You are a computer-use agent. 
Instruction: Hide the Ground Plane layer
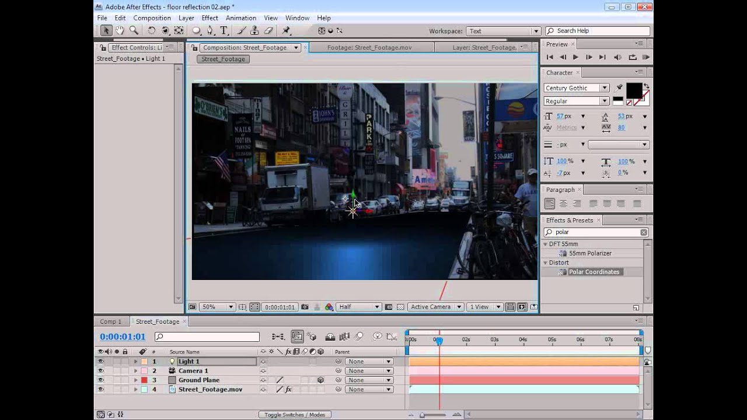pyautogui.click(x=100, y=380)
